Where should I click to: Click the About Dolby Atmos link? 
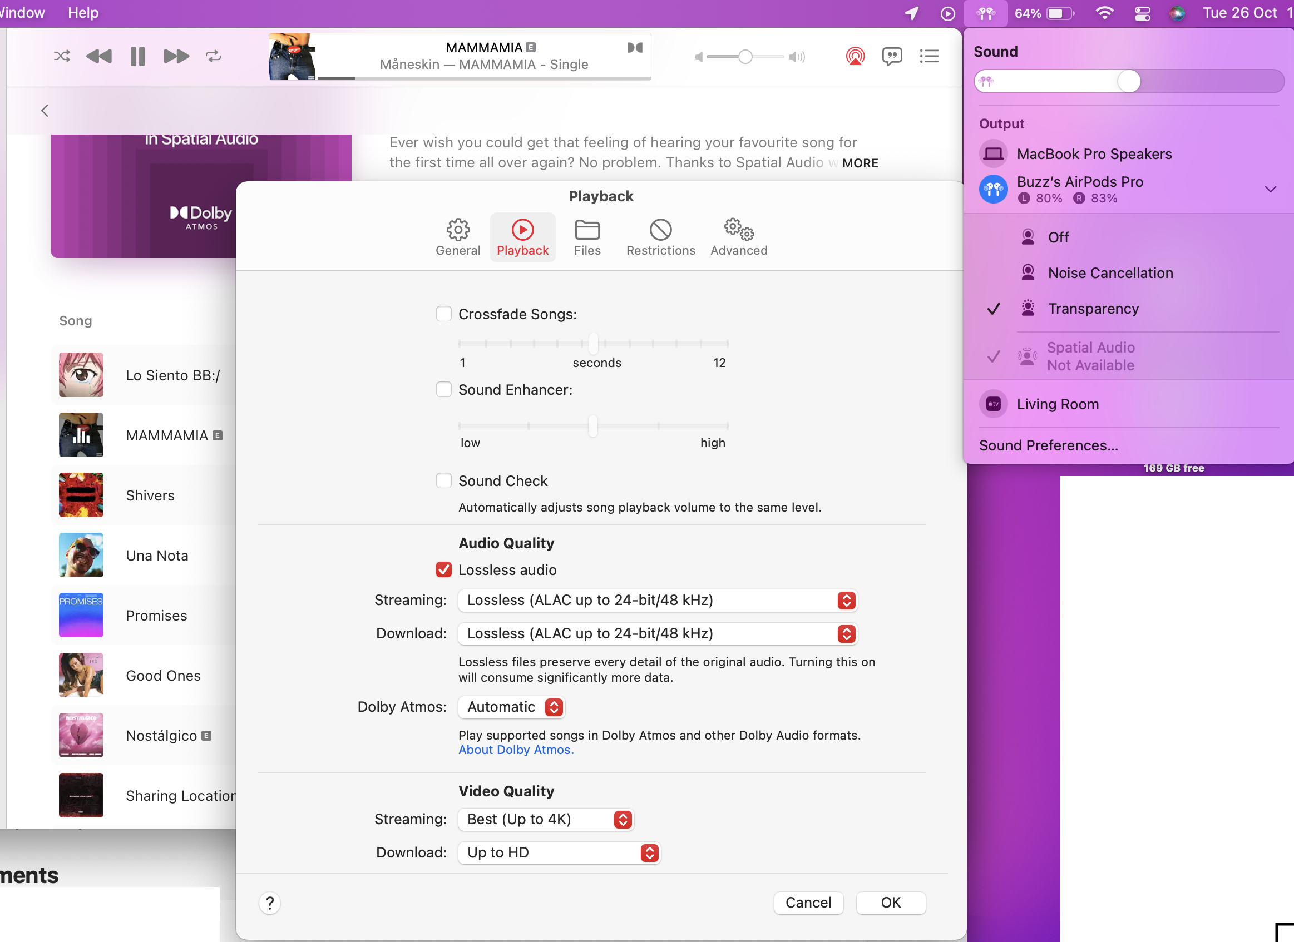coord(516,750)
